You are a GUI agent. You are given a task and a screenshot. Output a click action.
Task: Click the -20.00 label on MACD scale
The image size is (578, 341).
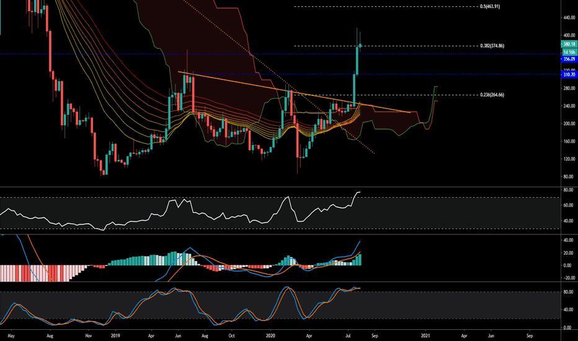point(567,278)
